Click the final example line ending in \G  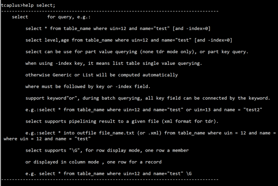[109, 173]
